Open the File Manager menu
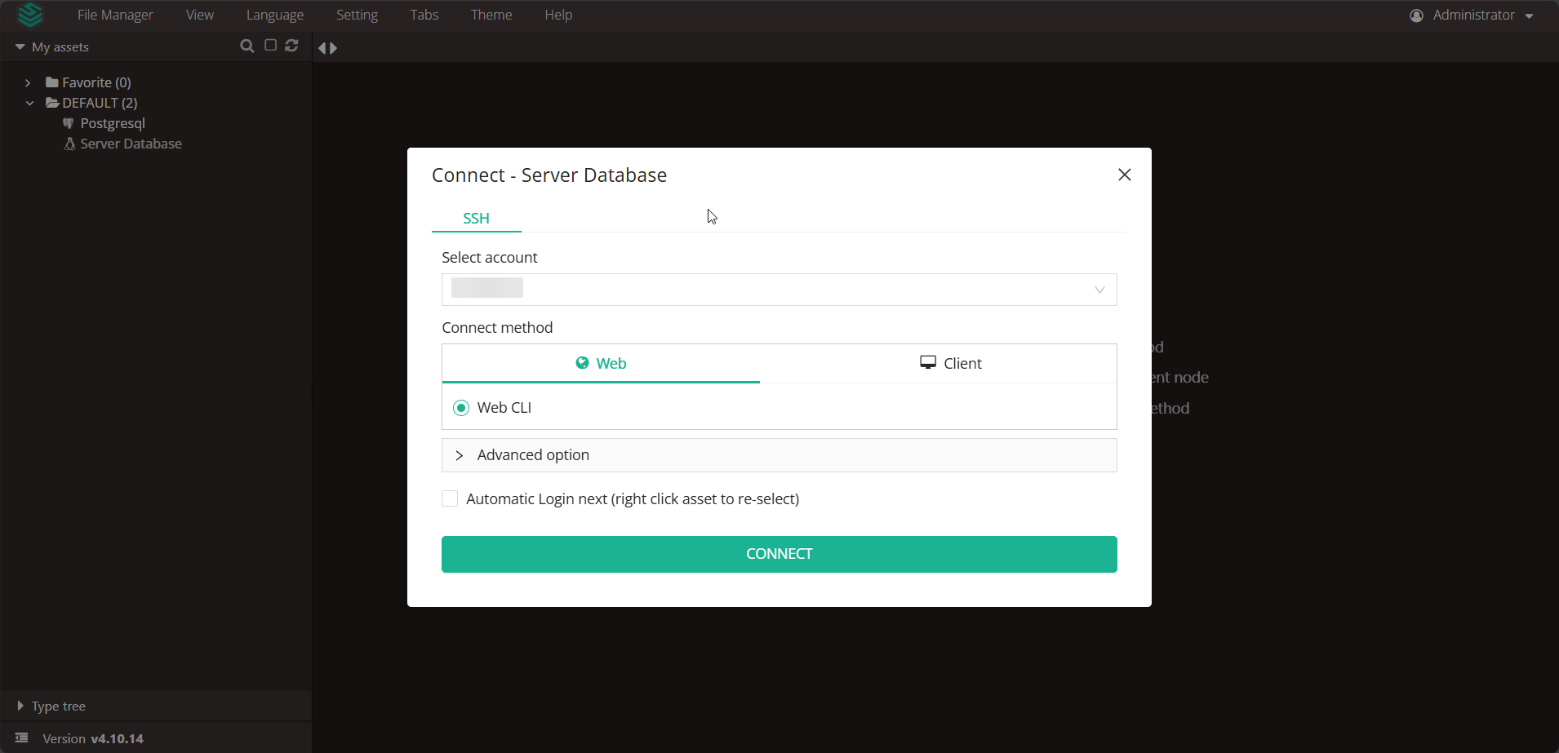Viewport: 1559px width, 753px height. pyautogui.click(x=113, y=15)
